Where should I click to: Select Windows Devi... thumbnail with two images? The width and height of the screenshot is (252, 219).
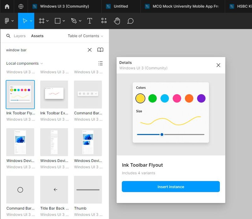click(x=88, y=142)
